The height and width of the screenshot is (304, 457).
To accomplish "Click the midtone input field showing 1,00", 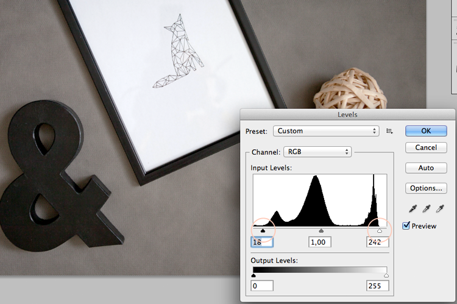I will point(320,242).
